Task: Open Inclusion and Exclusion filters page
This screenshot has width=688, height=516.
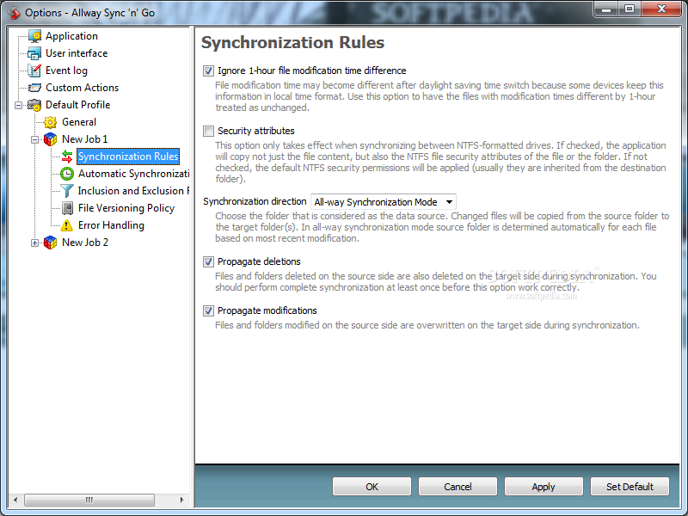Action: click(133, 191)
